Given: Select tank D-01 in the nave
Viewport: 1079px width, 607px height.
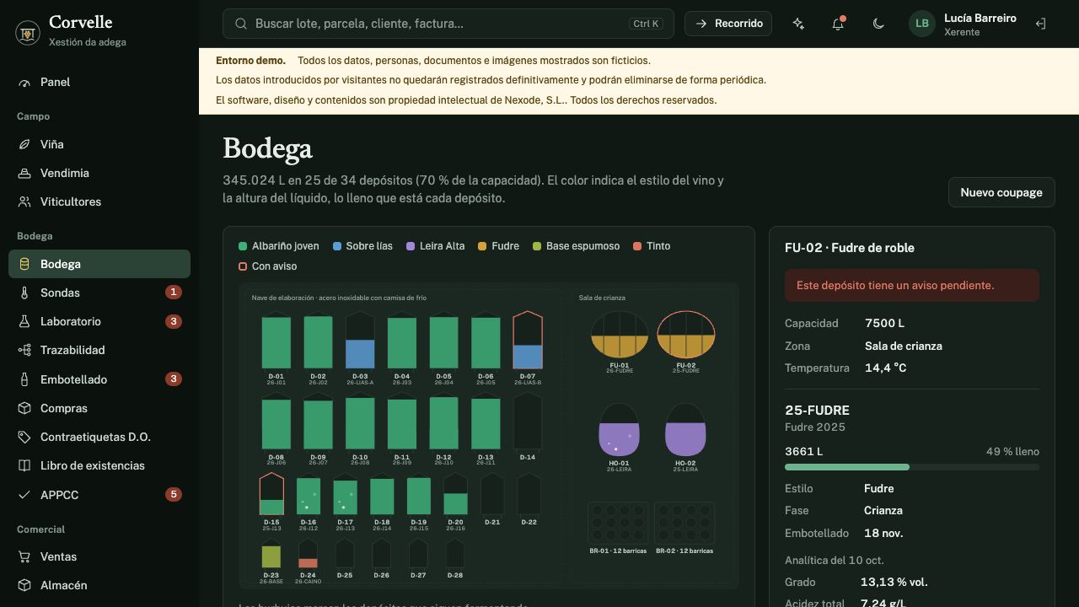Looking at the screenshot, I should (x=276, y=348).
